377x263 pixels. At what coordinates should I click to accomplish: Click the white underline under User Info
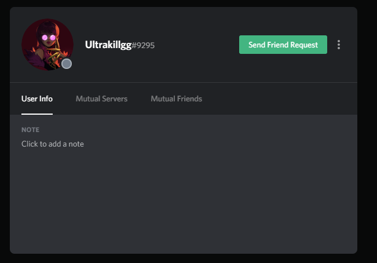37,114
